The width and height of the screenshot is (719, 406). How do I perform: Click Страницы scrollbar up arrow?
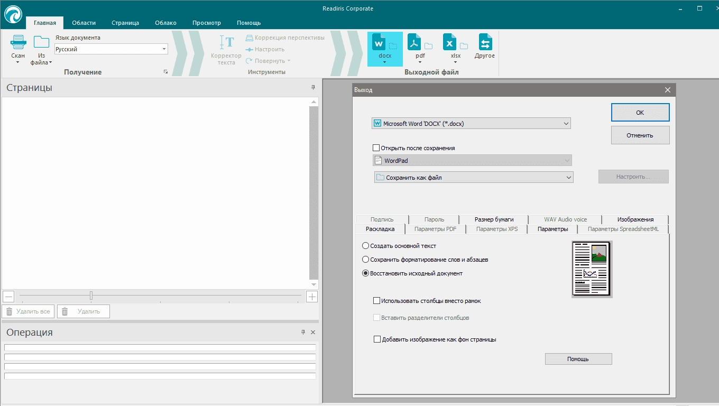(x=314, y=101)
